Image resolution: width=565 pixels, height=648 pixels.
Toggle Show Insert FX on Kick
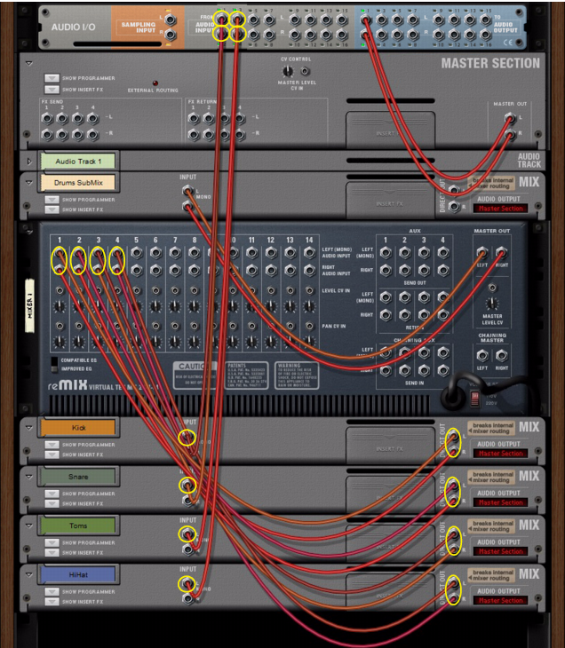click(x=52, y=454)
